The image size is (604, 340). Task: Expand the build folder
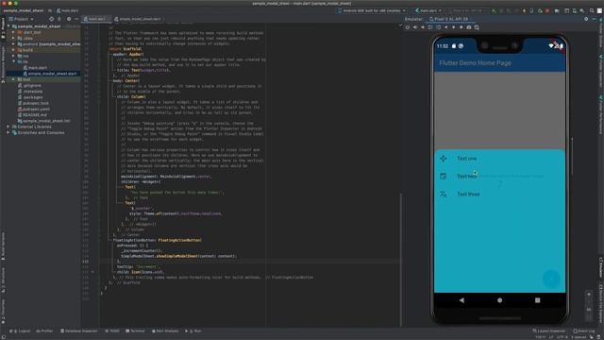[x=14, y=50]
